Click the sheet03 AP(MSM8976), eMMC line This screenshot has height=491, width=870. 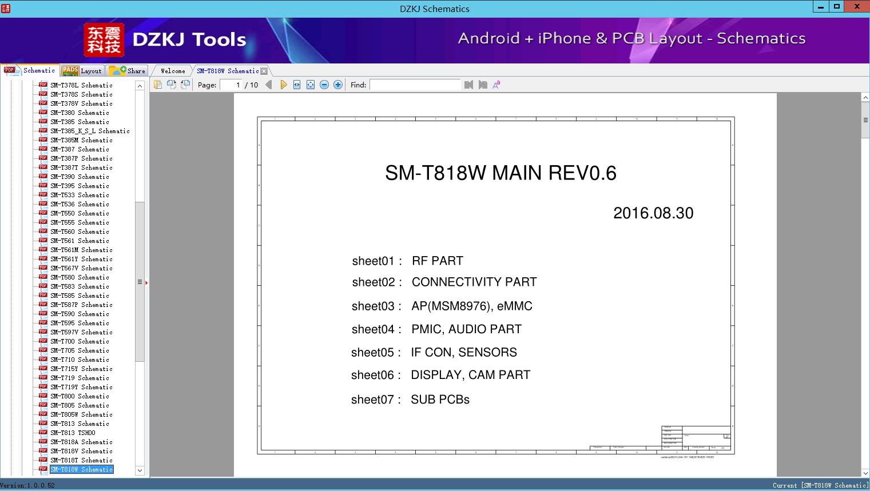pyautogui.click(x=442, y=306)
